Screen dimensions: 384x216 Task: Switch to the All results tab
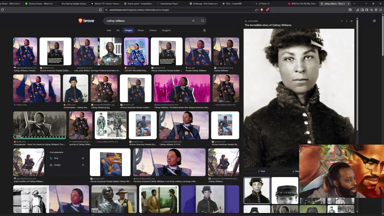(118, 30)
